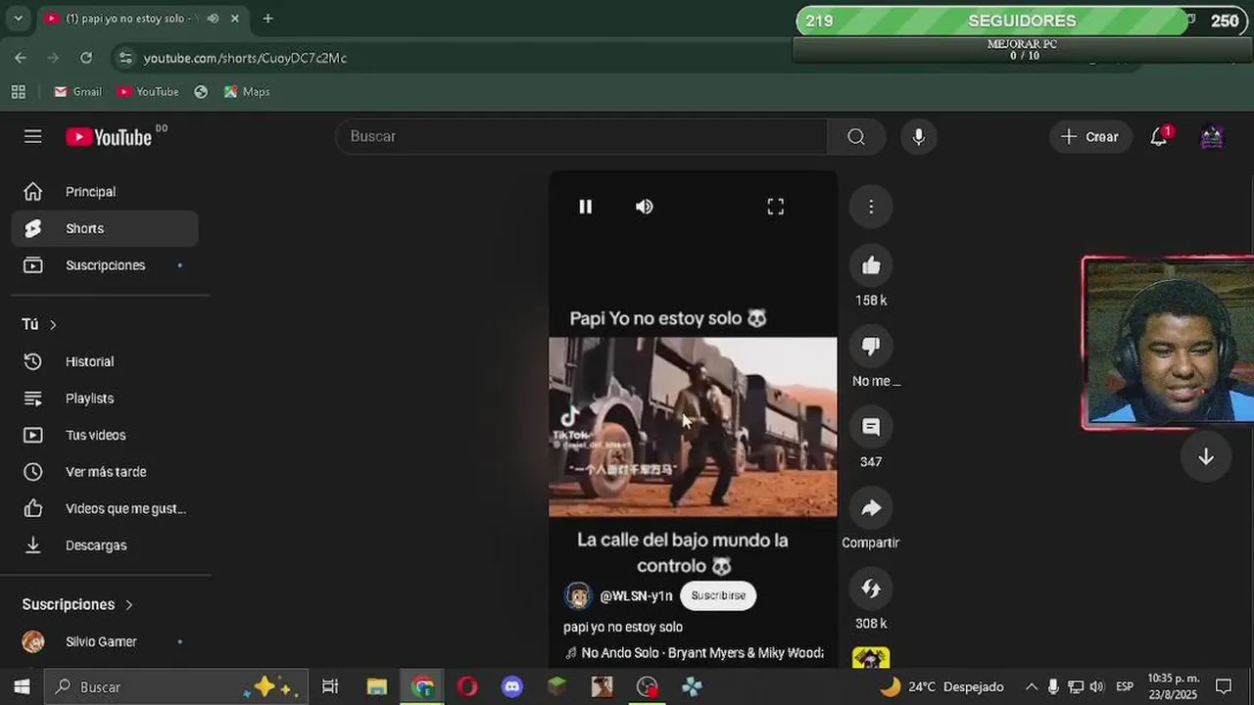Open Silvio Gamer subscription channel

point(105,641)
